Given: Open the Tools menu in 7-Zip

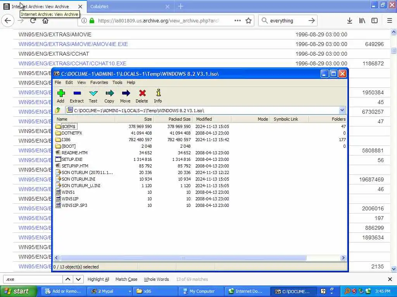Looking at the screenshot, I should tap(117, 82).
